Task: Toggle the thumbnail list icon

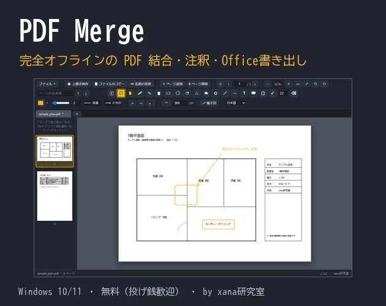Action: (221, 84)
